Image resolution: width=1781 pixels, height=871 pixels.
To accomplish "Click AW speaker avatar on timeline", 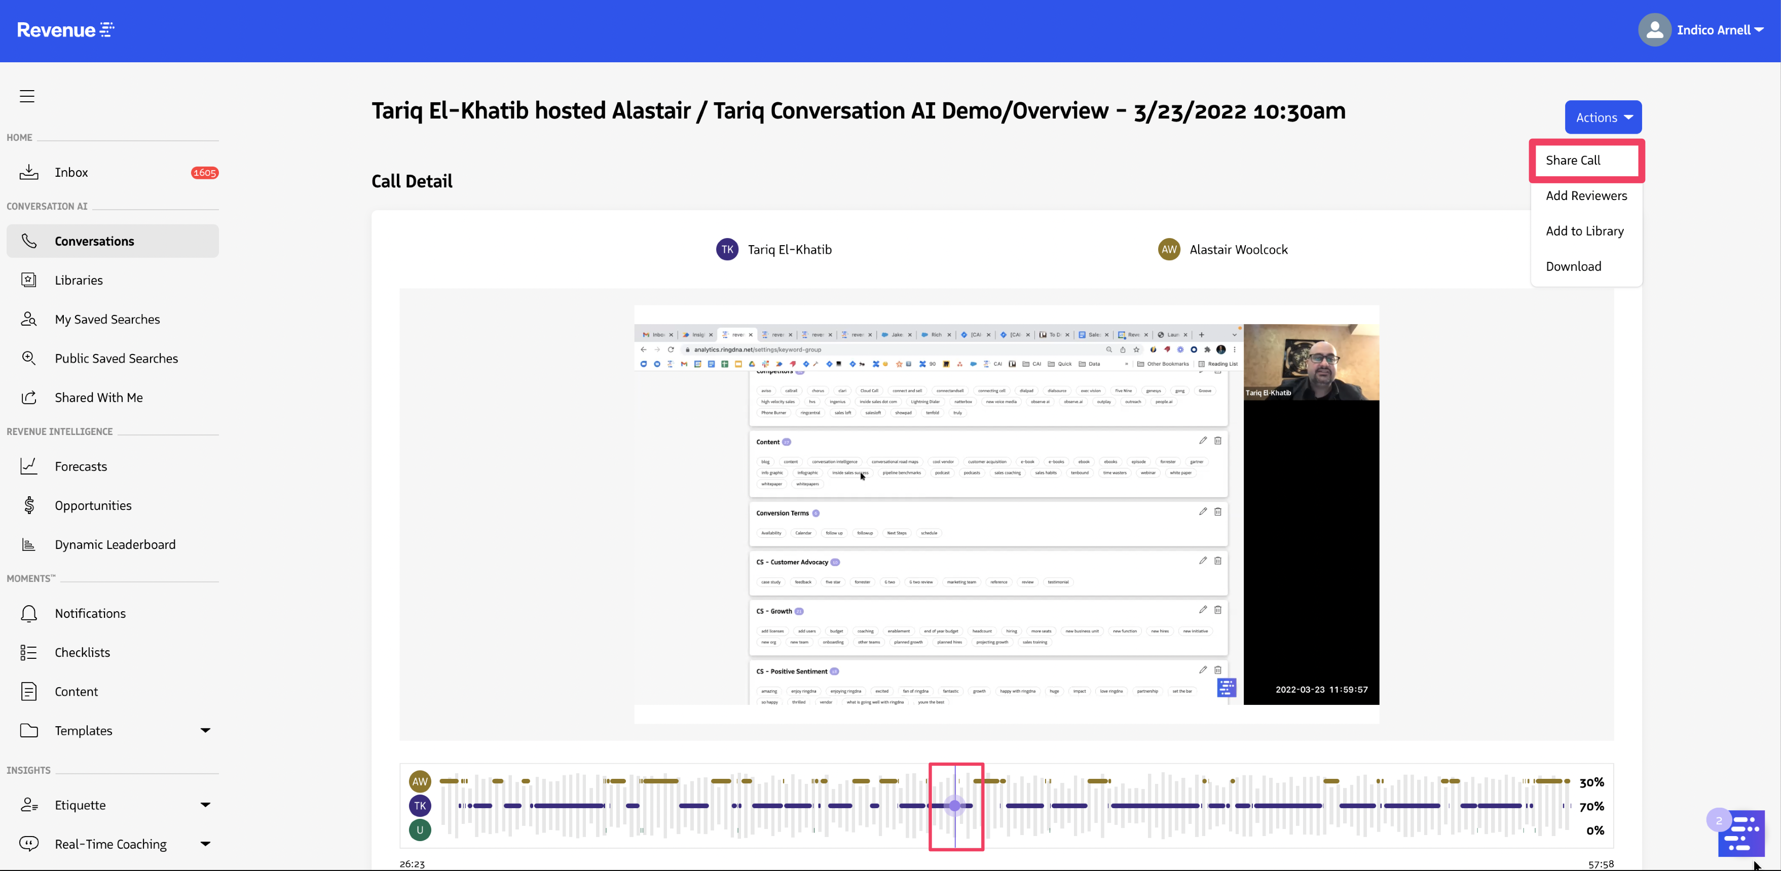I will point(420,781).
